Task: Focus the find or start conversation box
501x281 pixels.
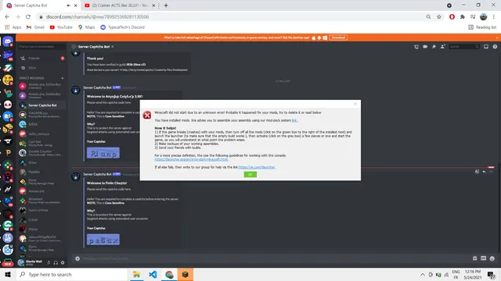Action: [x=41, y=47]
